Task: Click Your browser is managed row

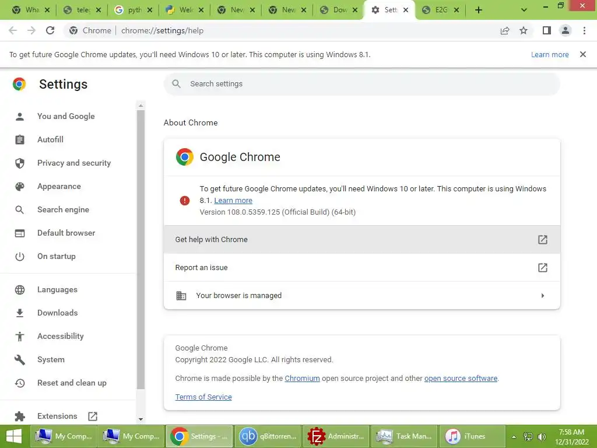Action: coord(361,296)
